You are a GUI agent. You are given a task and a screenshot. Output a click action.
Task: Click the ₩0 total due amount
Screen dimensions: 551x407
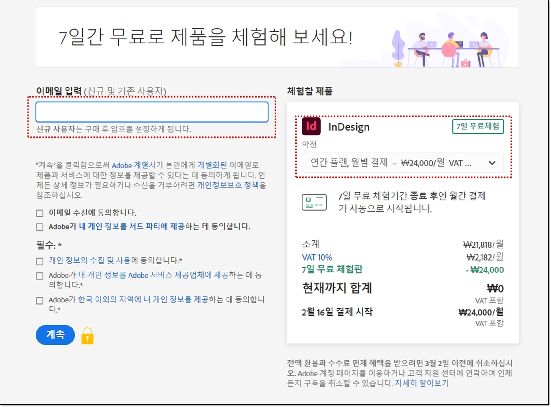[x=495, y=288]
